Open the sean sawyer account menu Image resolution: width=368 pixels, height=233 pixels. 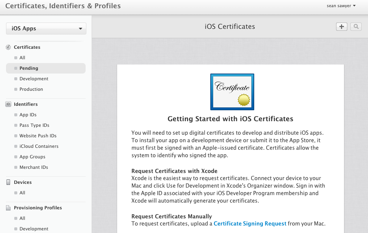tap(341, 6)
